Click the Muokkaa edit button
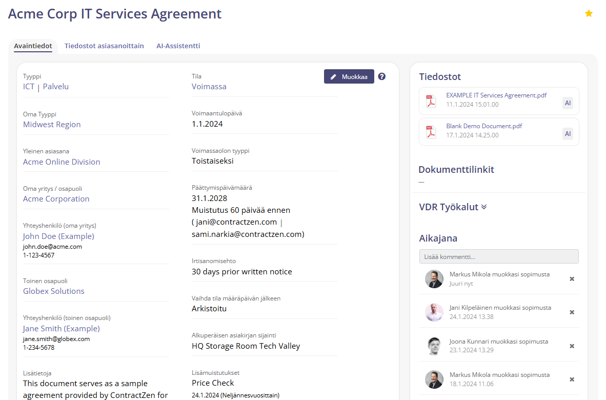Viewport: 606px width, 400px height. coord(349,76)
